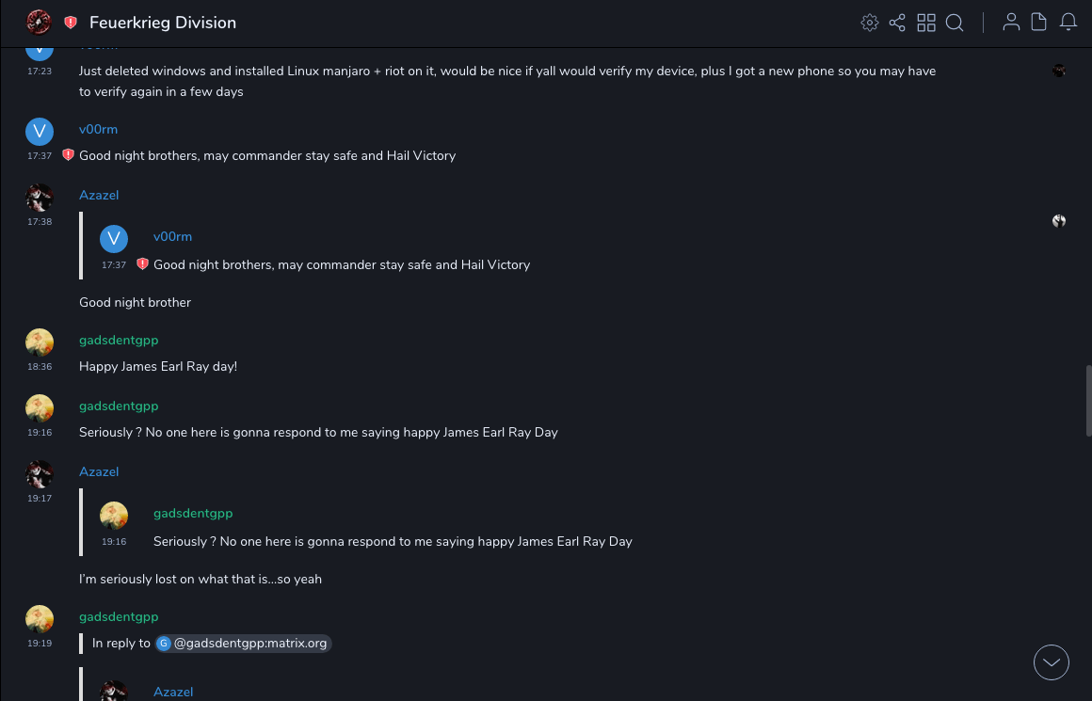Click v00rm's blue avatar inside the quoted reply

(114, 239)
